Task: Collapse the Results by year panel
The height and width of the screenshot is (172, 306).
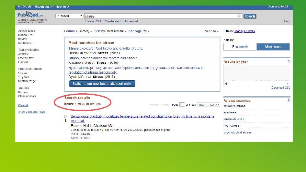Action: (x=289, y=61)
